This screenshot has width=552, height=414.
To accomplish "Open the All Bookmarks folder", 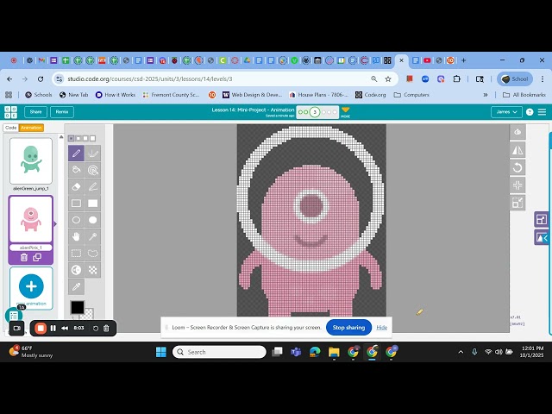I will [524, 95].
